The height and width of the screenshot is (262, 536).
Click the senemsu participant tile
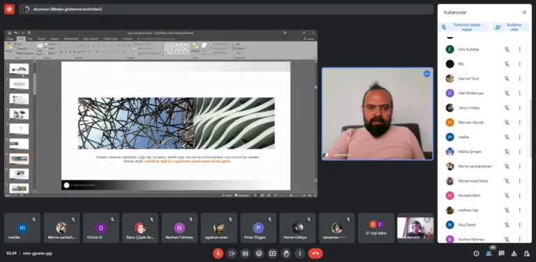pyautogui.click(x=336, y=228)
